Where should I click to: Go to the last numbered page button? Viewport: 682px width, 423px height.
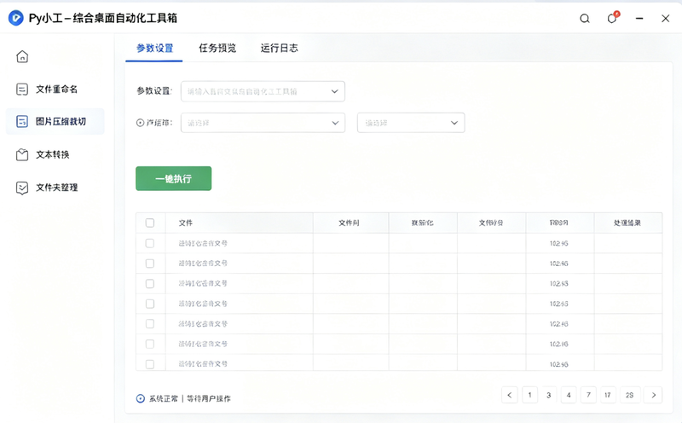pos(629,395)
